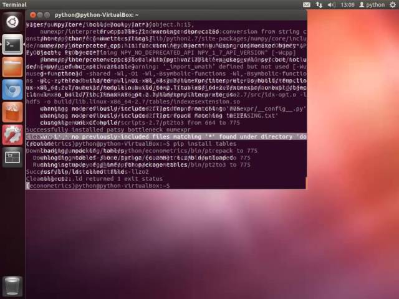Click the 'pip install tables' command text
399x299 pixels.
click(x=205, y=144)
